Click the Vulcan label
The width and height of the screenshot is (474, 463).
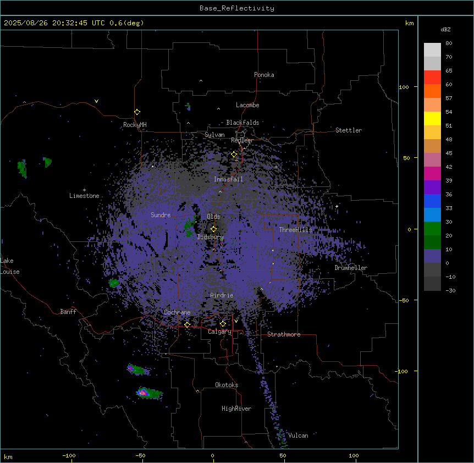coord(298,436)
